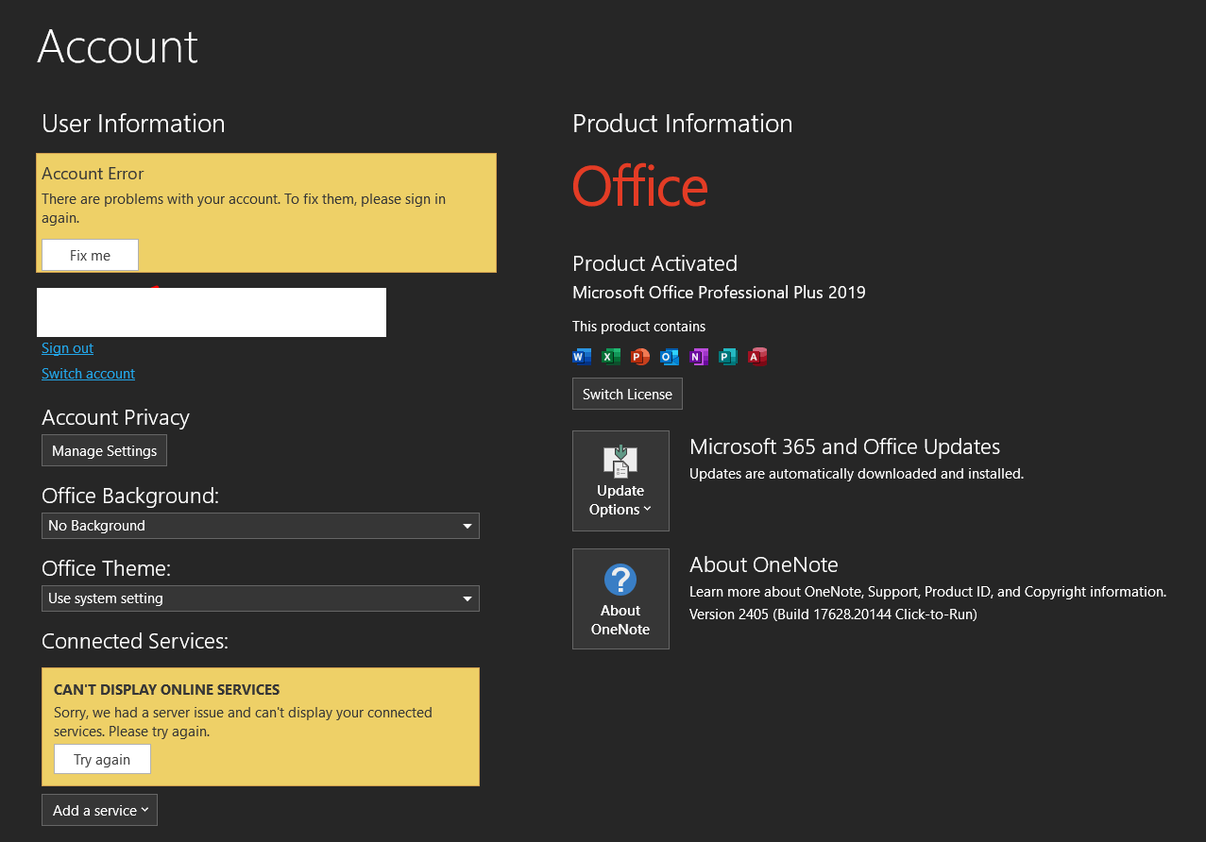
Task: Click the 'Product Information' heading
Action: pos(682,124)
